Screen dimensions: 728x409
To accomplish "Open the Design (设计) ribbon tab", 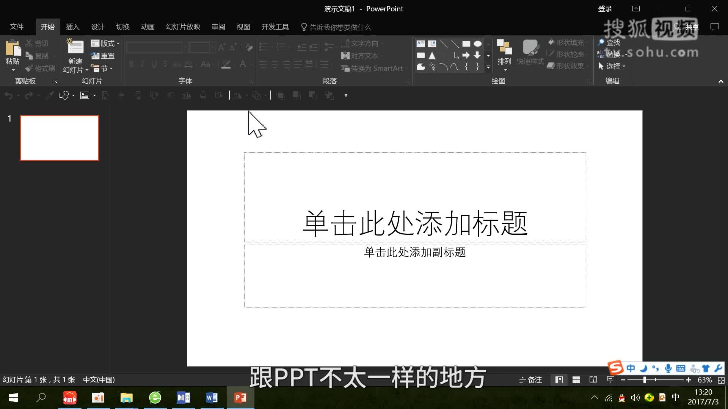I will click(x=97, y=27).
